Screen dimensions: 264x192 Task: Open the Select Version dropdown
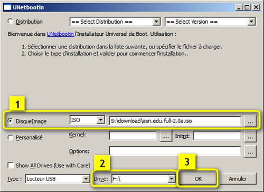pos(210,22)
